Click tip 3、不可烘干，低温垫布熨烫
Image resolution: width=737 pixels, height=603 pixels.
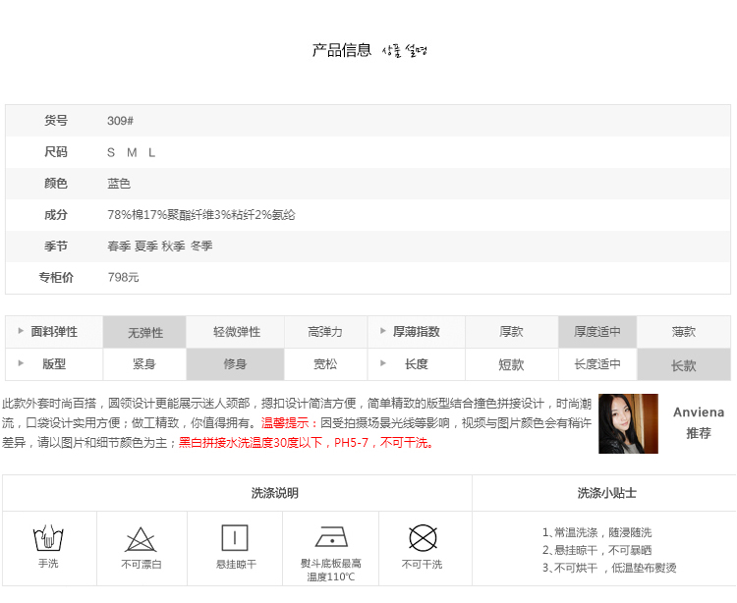609,568
